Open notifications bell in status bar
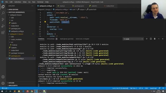 coord(163,88)
